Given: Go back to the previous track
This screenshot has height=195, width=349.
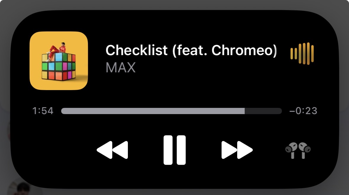Looking at the screenshot, I should [112, 150].
